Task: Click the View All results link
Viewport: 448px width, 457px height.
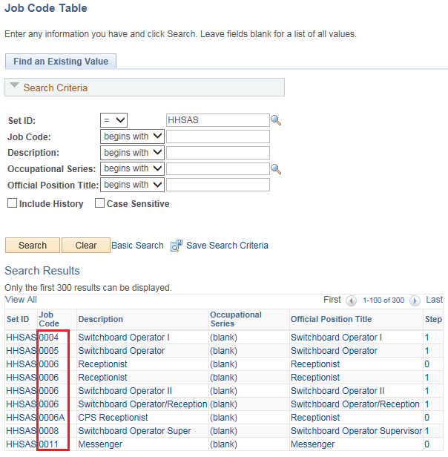Action: click(21, 300)
